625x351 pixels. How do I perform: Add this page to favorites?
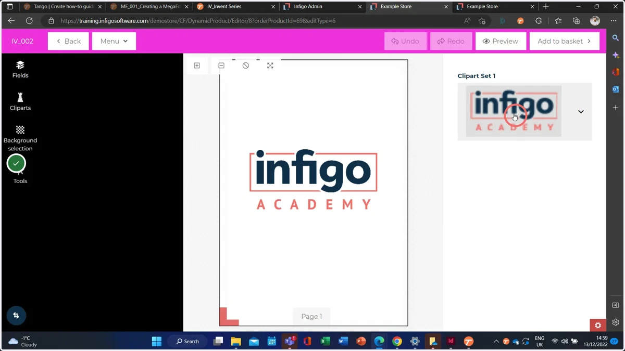(x=482, y=21)
